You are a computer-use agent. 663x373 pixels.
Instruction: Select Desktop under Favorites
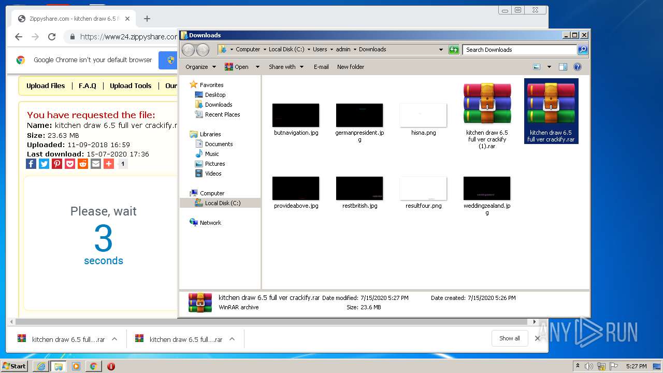(x=210, y=95)
